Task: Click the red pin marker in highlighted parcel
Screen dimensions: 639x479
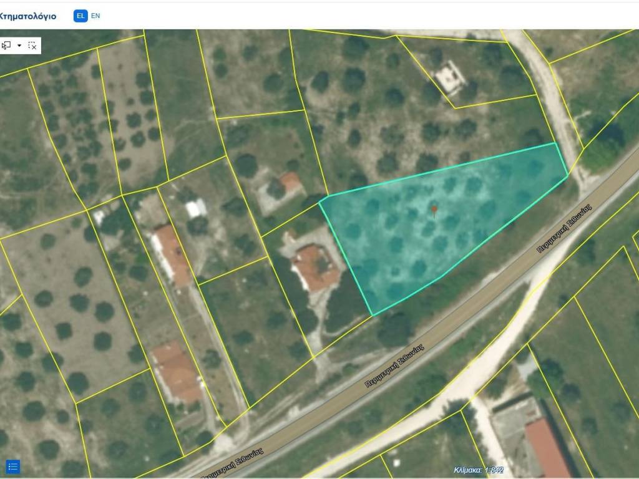Action: coord(434,210)
